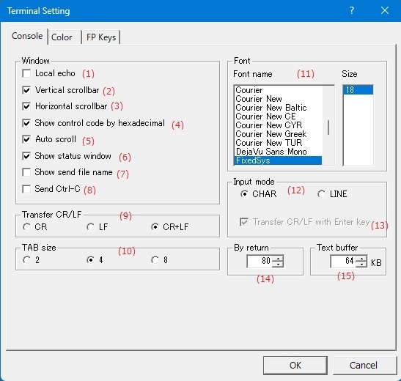Click the Text buffer KB field
Image resolution: width=401 pixels, height=381 pixels.
click(343, 261)
